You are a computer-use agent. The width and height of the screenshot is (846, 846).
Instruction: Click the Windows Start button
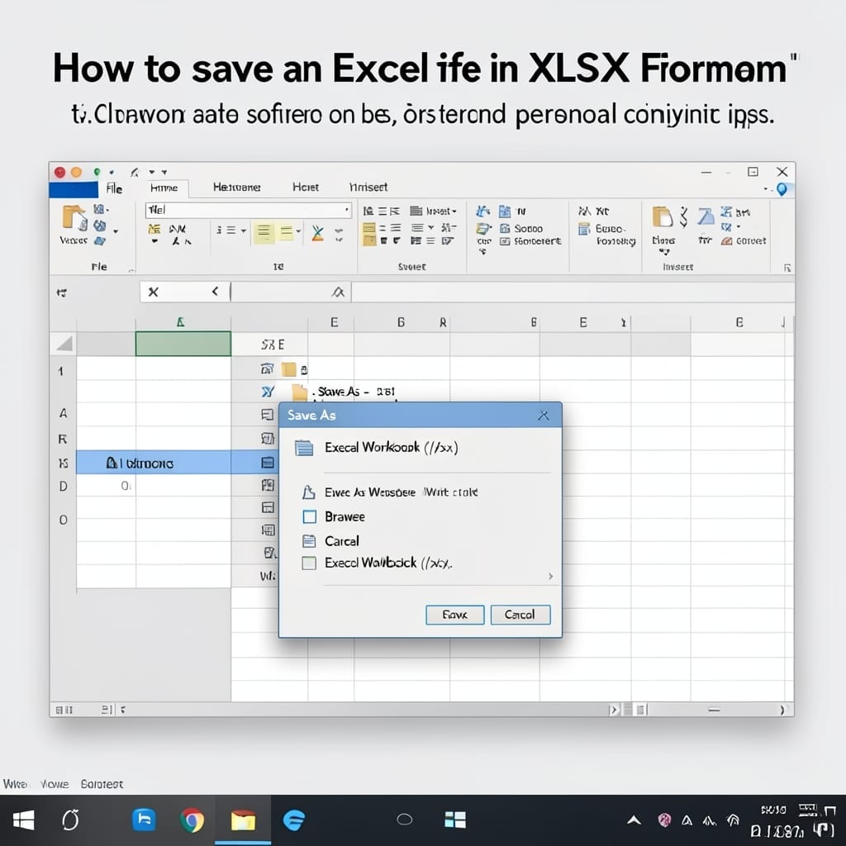(23, 820)
